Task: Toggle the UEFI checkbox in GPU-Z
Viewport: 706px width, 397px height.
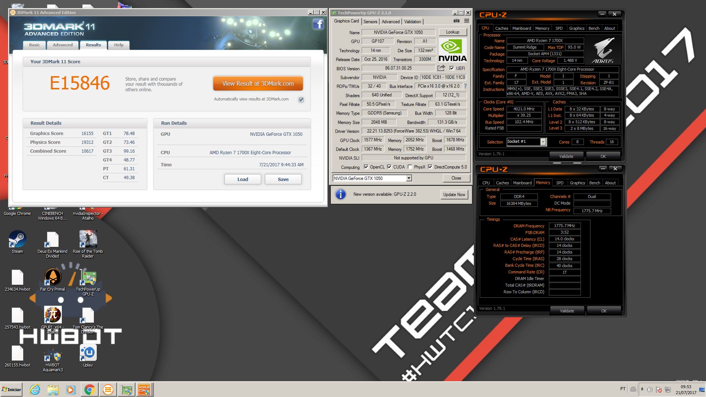Action: 452,68
